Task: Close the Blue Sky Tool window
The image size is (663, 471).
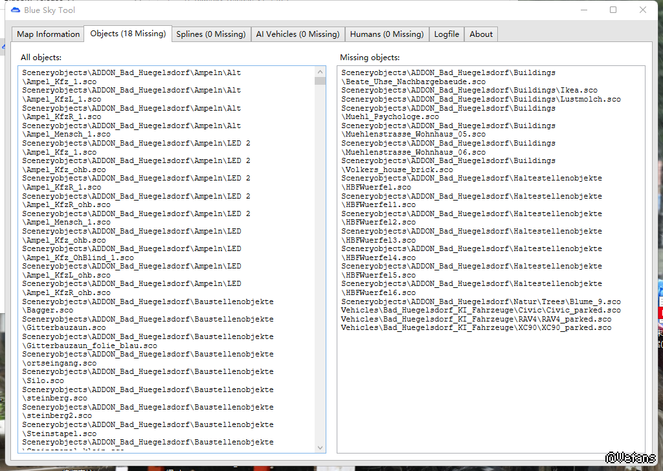Action: click(643, 10)
